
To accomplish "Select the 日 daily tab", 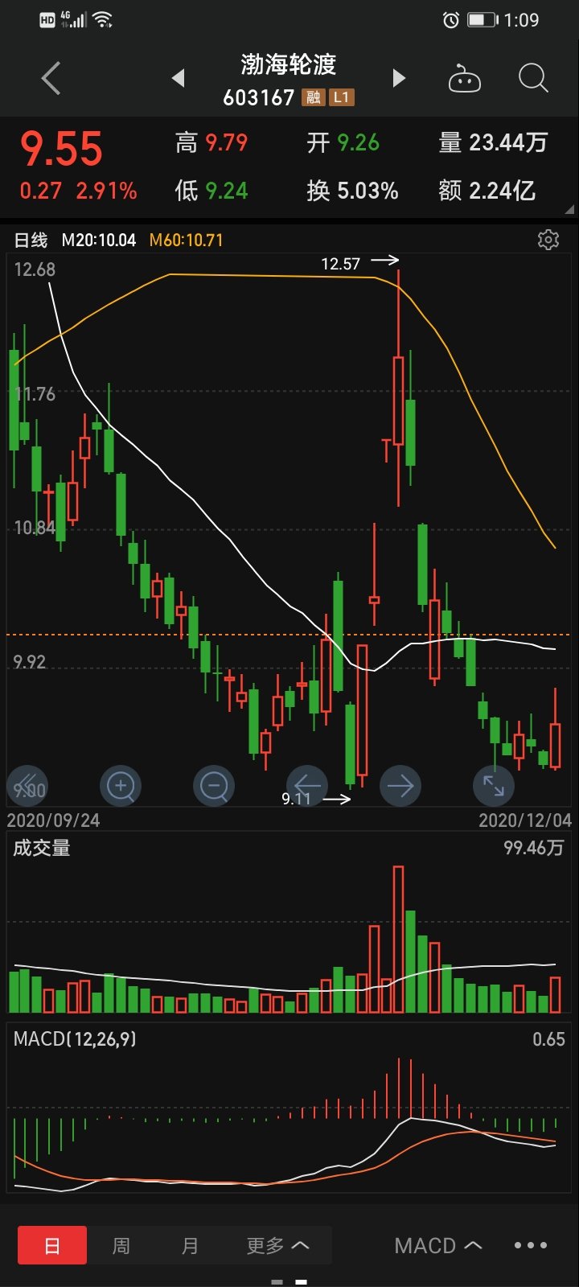I will click(x=52, y=1246).
